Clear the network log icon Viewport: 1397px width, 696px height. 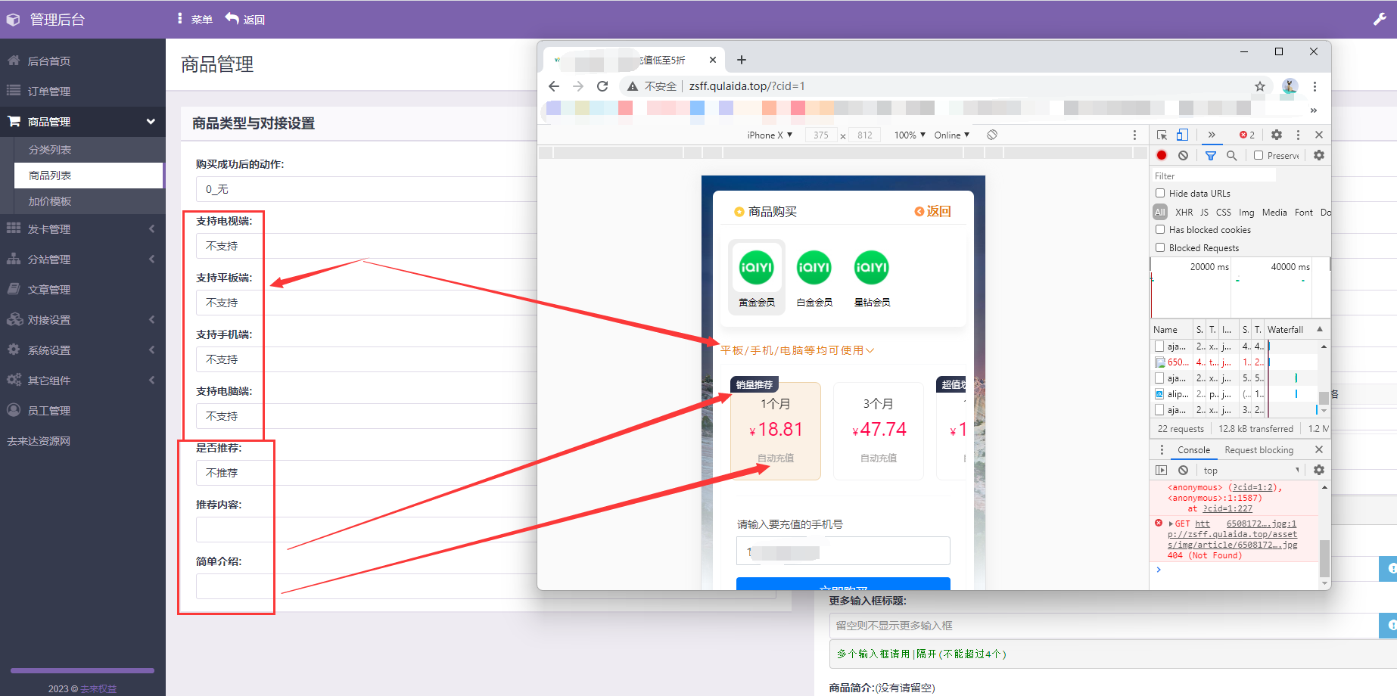1183,155
